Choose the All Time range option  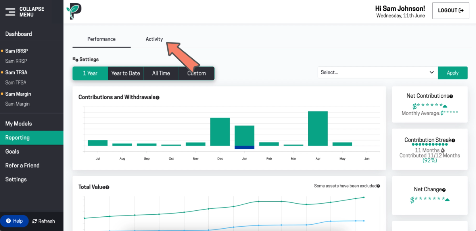[161, 73]
